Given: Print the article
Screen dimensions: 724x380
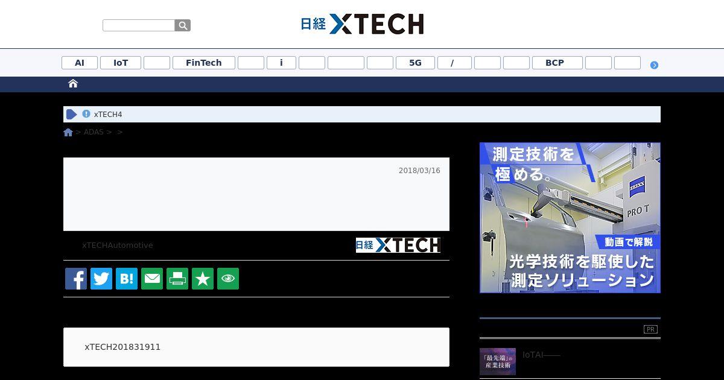Looking at the screenshot, I should click(177, 279).
